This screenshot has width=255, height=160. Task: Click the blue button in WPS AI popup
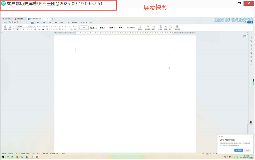coord(239,150)
